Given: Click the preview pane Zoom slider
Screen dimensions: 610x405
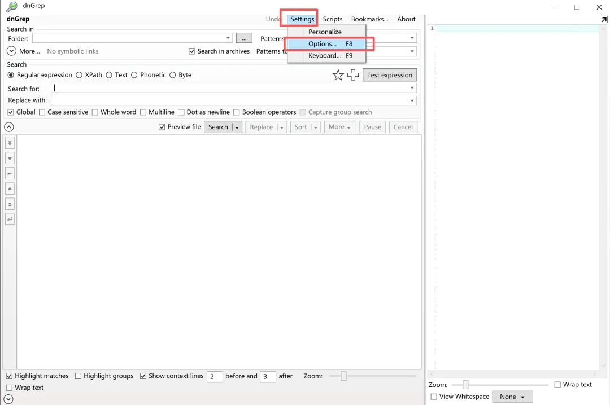Looking at the screenshot, I should [500, 385].
